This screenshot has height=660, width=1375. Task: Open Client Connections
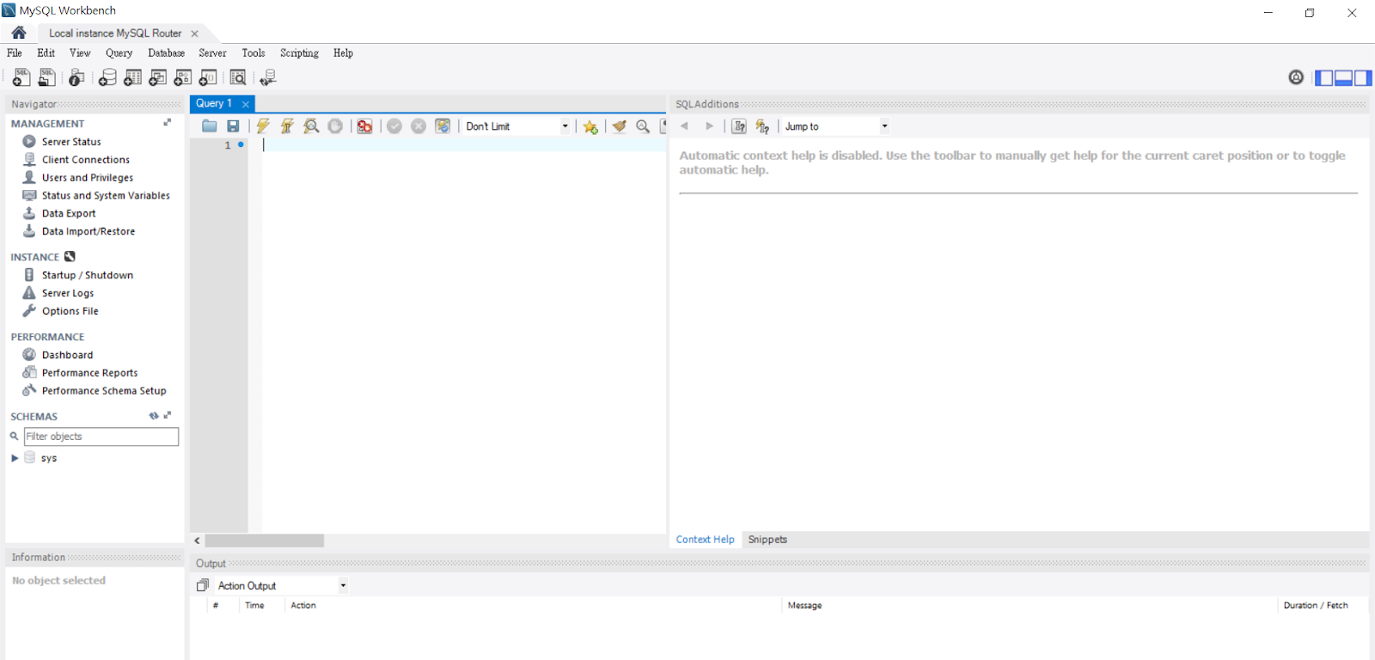tap(86, 160)
